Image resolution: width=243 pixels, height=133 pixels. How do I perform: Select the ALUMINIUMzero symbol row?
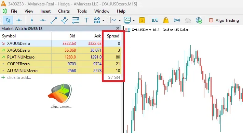[x=60, y=70]
